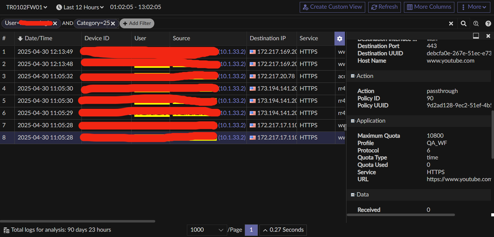Expand the 0.27 Seconds query time toggle

tap(283, 230)
